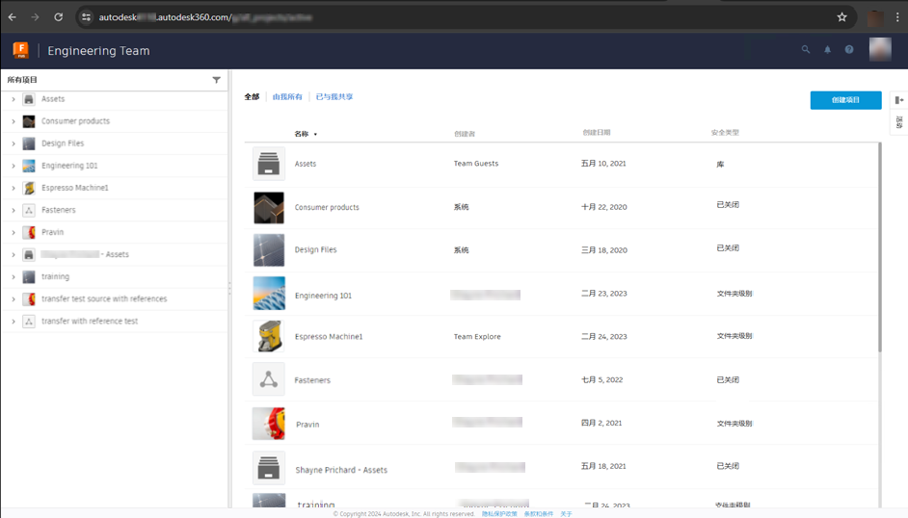Open the Engineering 101 thumbnail in list
This screenshot has height=518, width=908.
[269, 293]
